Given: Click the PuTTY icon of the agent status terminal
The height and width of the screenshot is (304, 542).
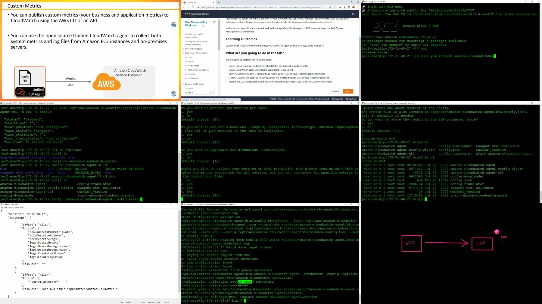Looking at the screenshot, I should [x=1, y=103].
